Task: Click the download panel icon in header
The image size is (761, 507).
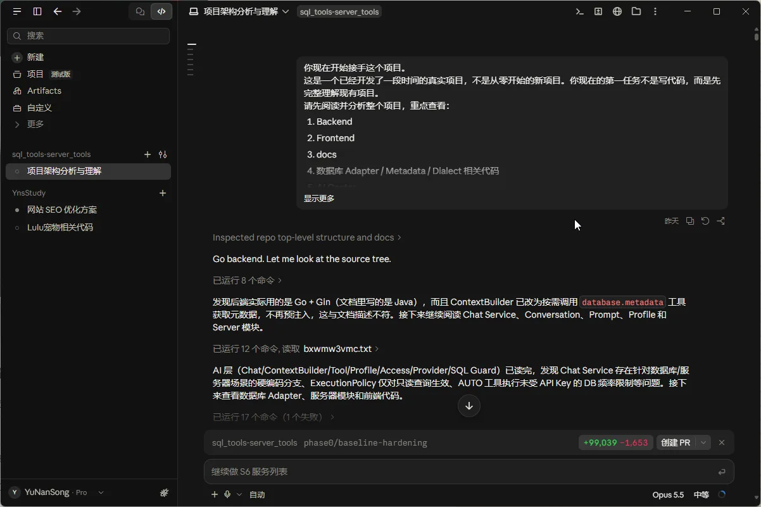Action: coord(598,11)
